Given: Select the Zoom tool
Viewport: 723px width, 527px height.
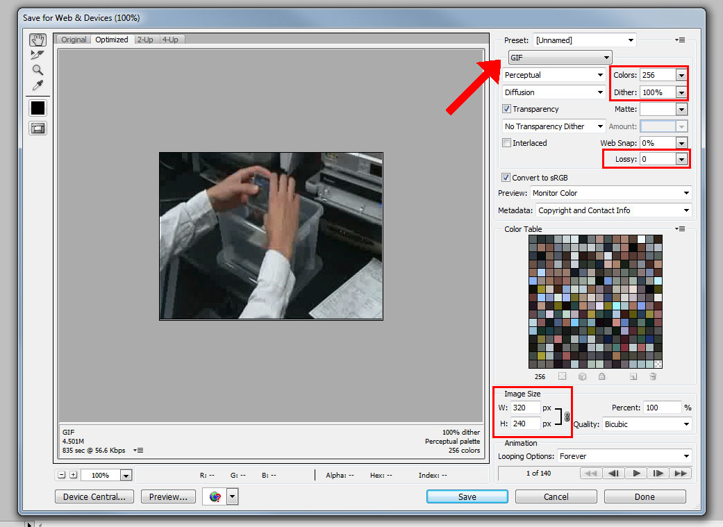Looking at the screenshot, I should coord(37,69).
